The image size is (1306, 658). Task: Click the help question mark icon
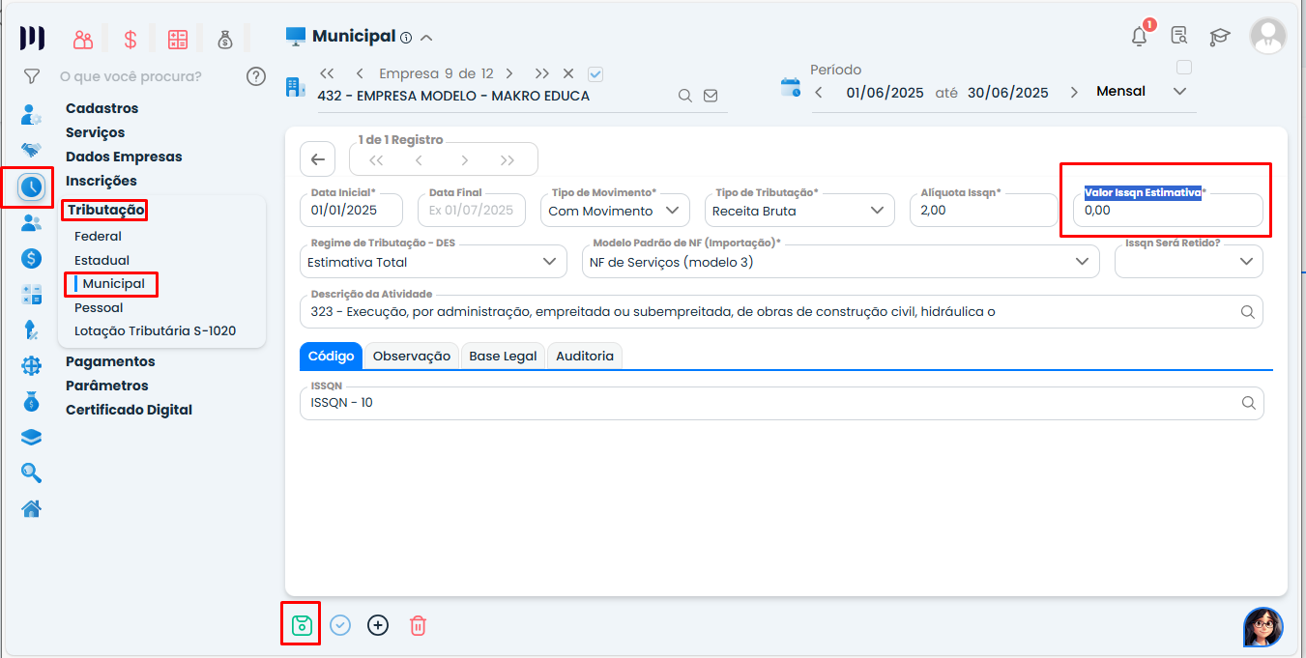pyautogui.click(x=256, y=76)
